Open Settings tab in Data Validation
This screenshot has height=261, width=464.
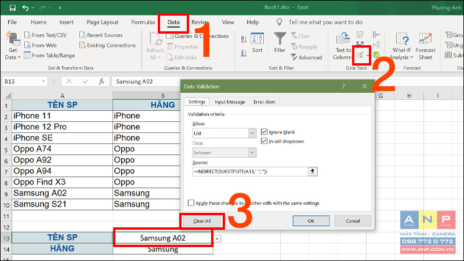tap(197, 101)
